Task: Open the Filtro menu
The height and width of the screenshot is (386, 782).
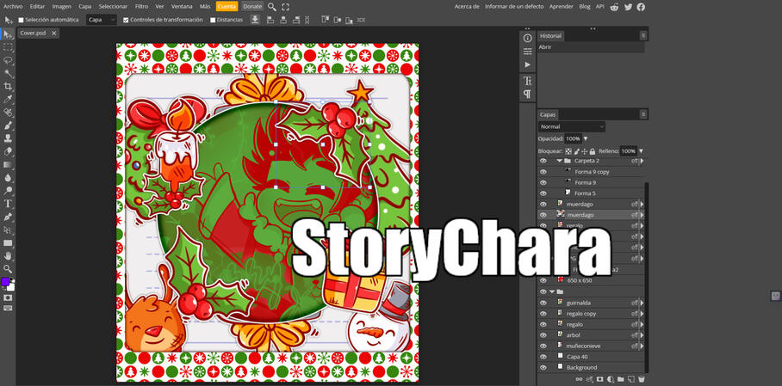Action: [141, 6]
